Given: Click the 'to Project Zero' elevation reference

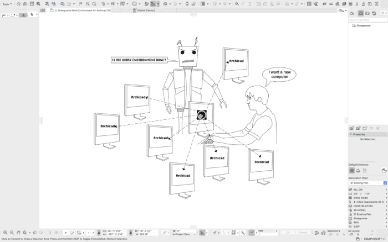Looking at the screenshot, I should pos(181,234).
